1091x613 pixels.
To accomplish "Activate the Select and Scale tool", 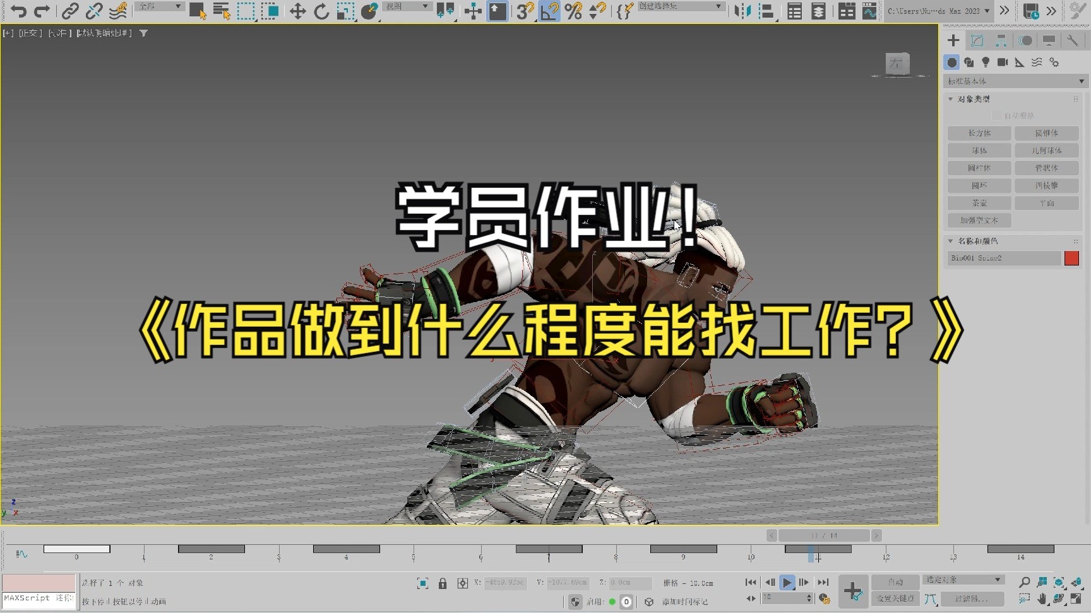I will (x=345, y=11).
